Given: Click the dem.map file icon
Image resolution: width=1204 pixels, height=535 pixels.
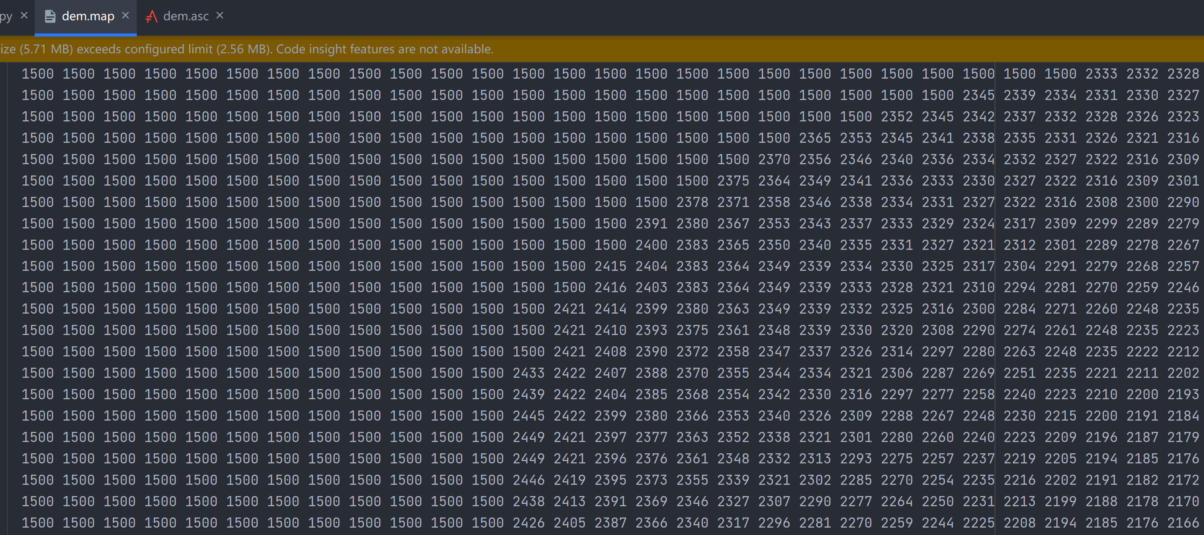Looking at the screenshot, I should click(x=50, y=16).
